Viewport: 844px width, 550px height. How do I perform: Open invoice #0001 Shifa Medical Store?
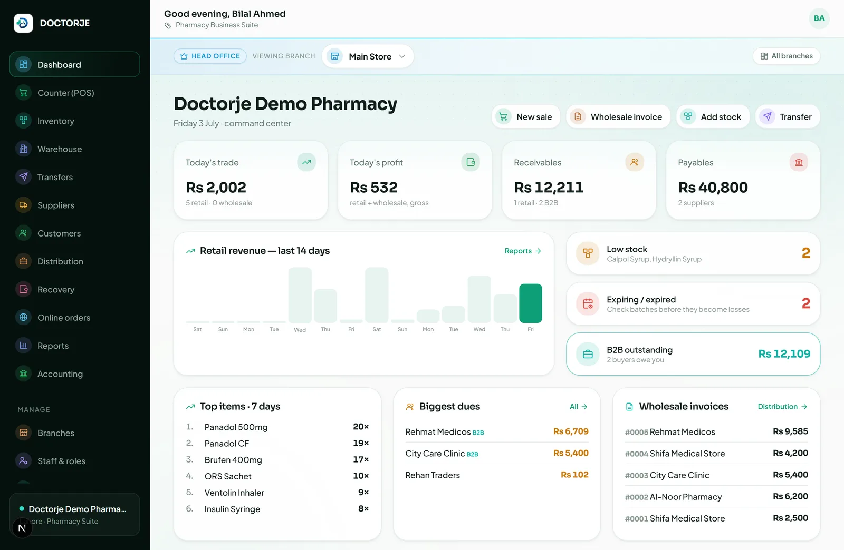coord(716,518)
